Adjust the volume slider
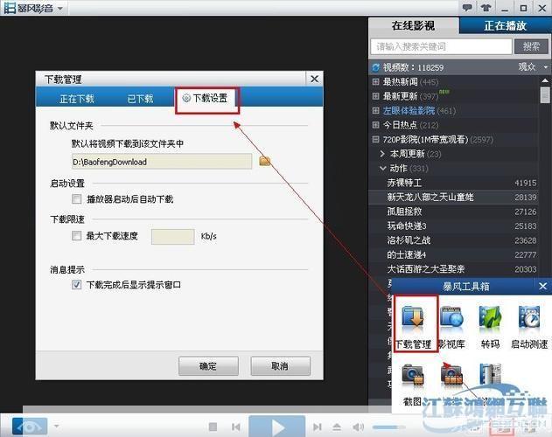Viewport: 552px width, 437px height. coord(388,427)
